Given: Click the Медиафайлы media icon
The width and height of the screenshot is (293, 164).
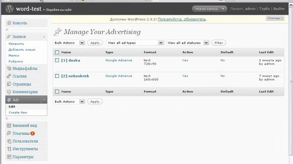Looking at the screenshot, I should (9, 68).
